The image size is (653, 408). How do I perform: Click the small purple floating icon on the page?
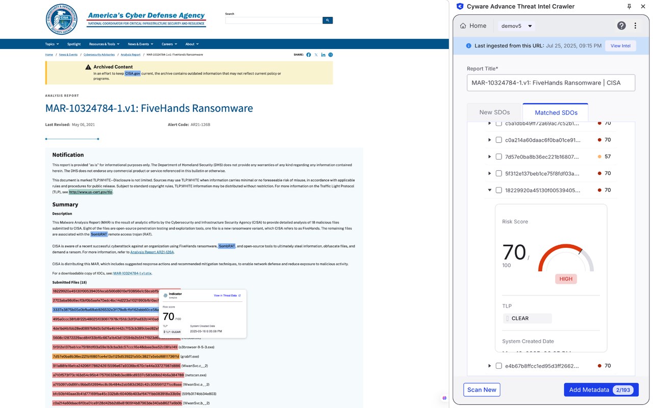click(x=444, y=398)
